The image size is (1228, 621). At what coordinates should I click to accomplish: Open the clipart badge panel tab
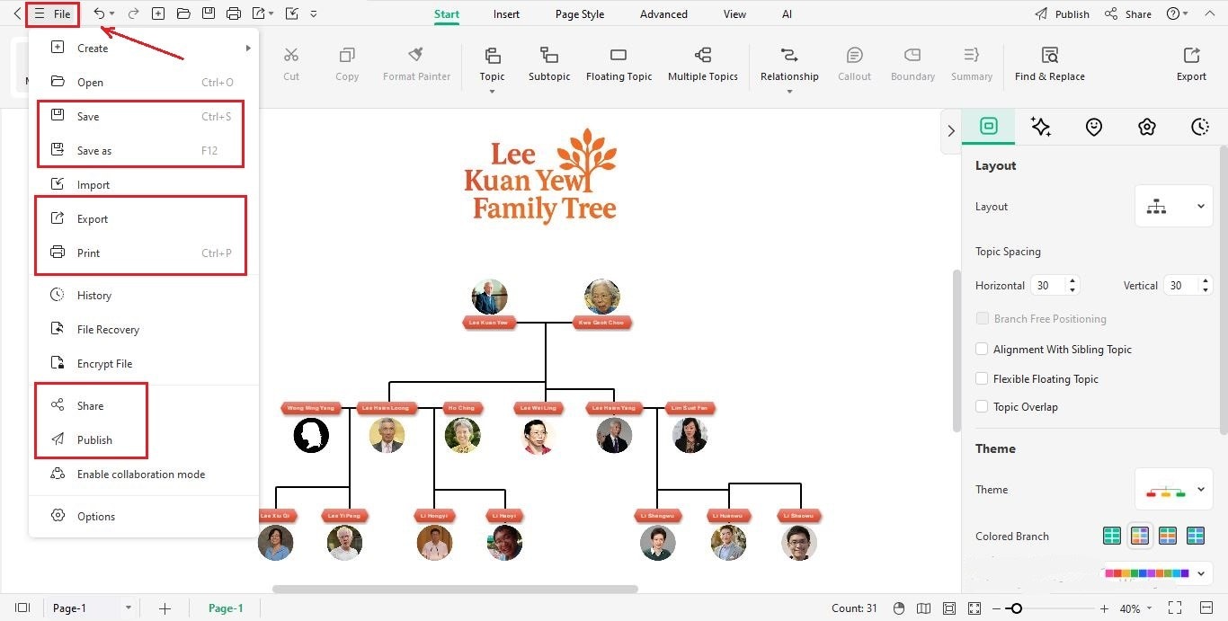[x=1146, y=127]
